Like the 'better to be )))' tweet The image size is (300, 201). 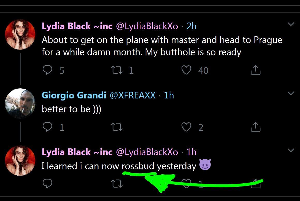(x=186, y=127)
